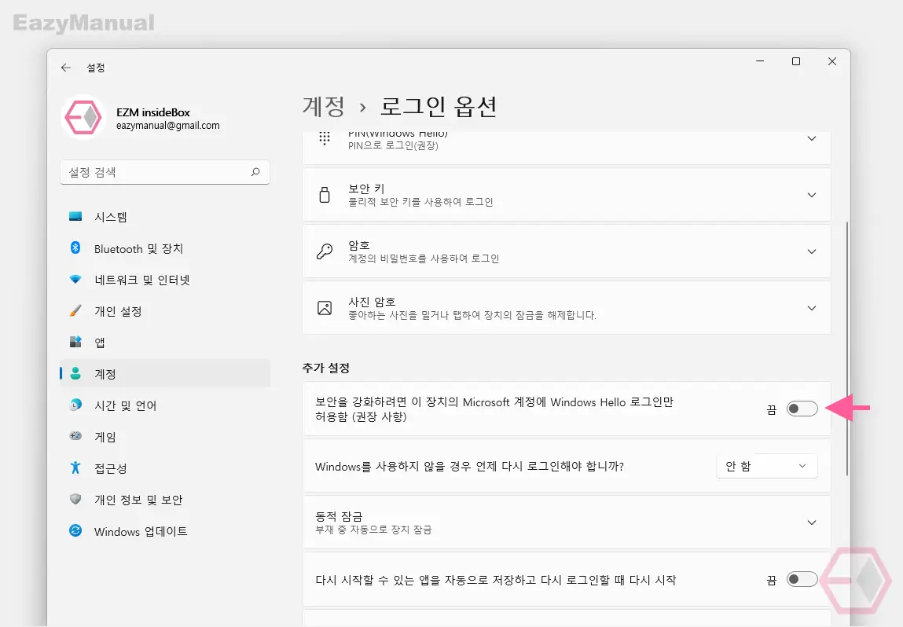Toggle auto-save restartable apps switch
This screenshot has height=627, width=903.
802,579
